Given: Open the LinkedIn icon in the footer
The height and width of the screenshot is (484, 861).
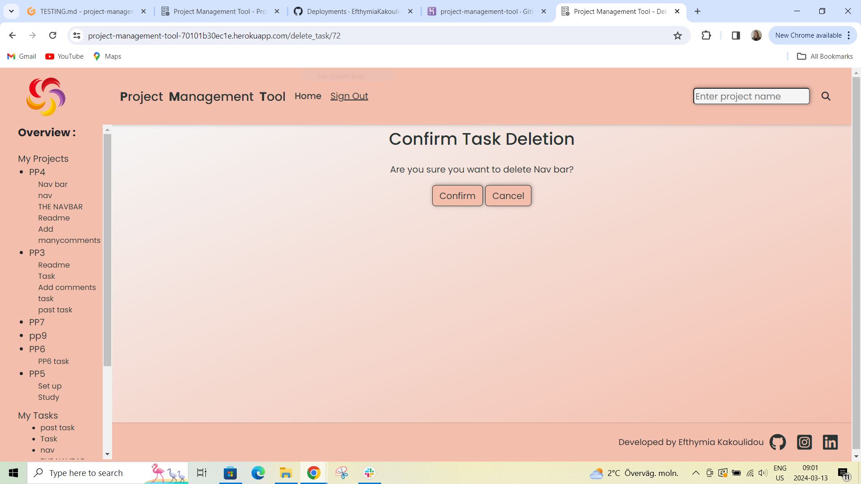Looking at the screenshot, I should (830, 442).
